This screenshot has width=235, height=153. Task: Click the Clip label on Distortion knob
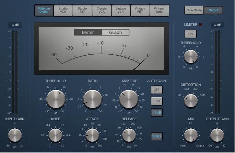pyautogui.click(x=202, y=95)
